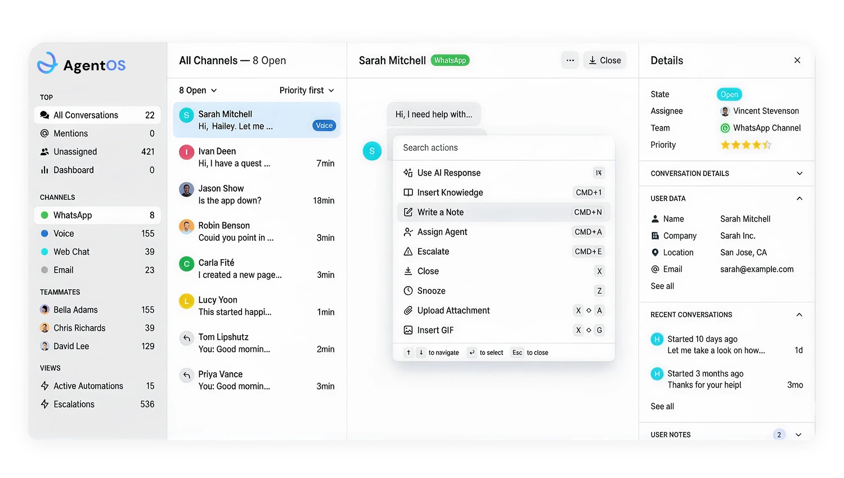Image resolution: width=844 pixels, height=478 pixels.
Task: Click the Use AI Response sparkle icon
Action: coord(408,173)
